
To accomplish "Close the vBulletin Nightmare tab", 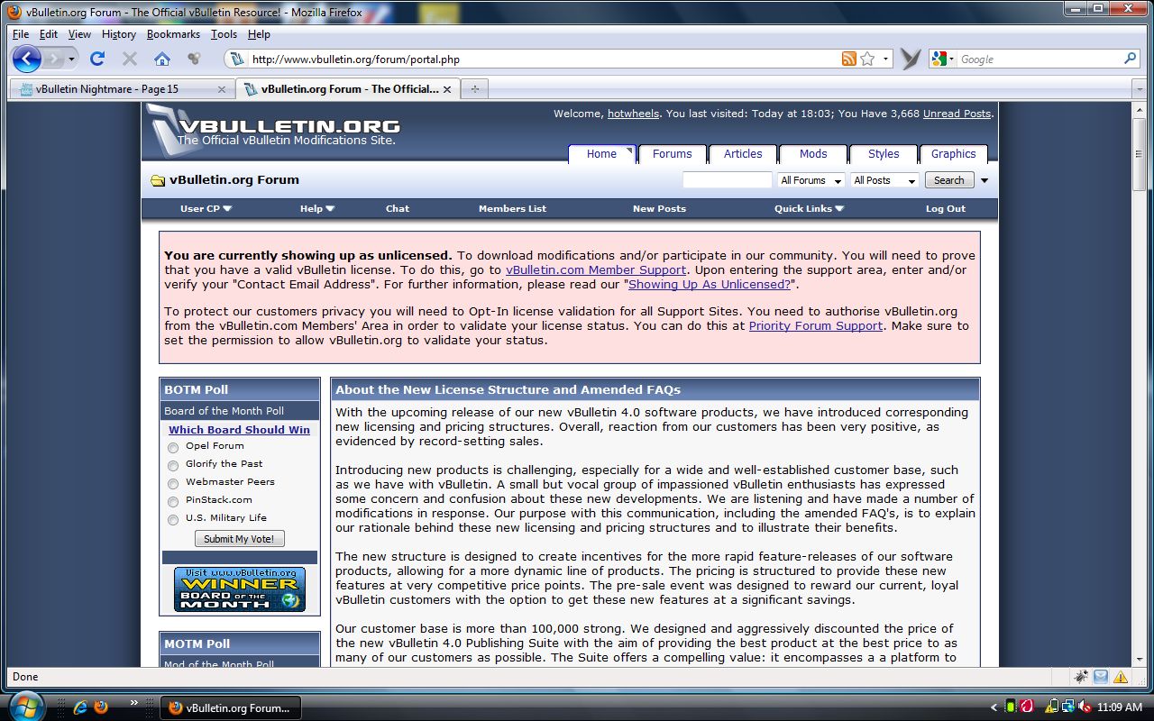I will click(x=222, y=89).
